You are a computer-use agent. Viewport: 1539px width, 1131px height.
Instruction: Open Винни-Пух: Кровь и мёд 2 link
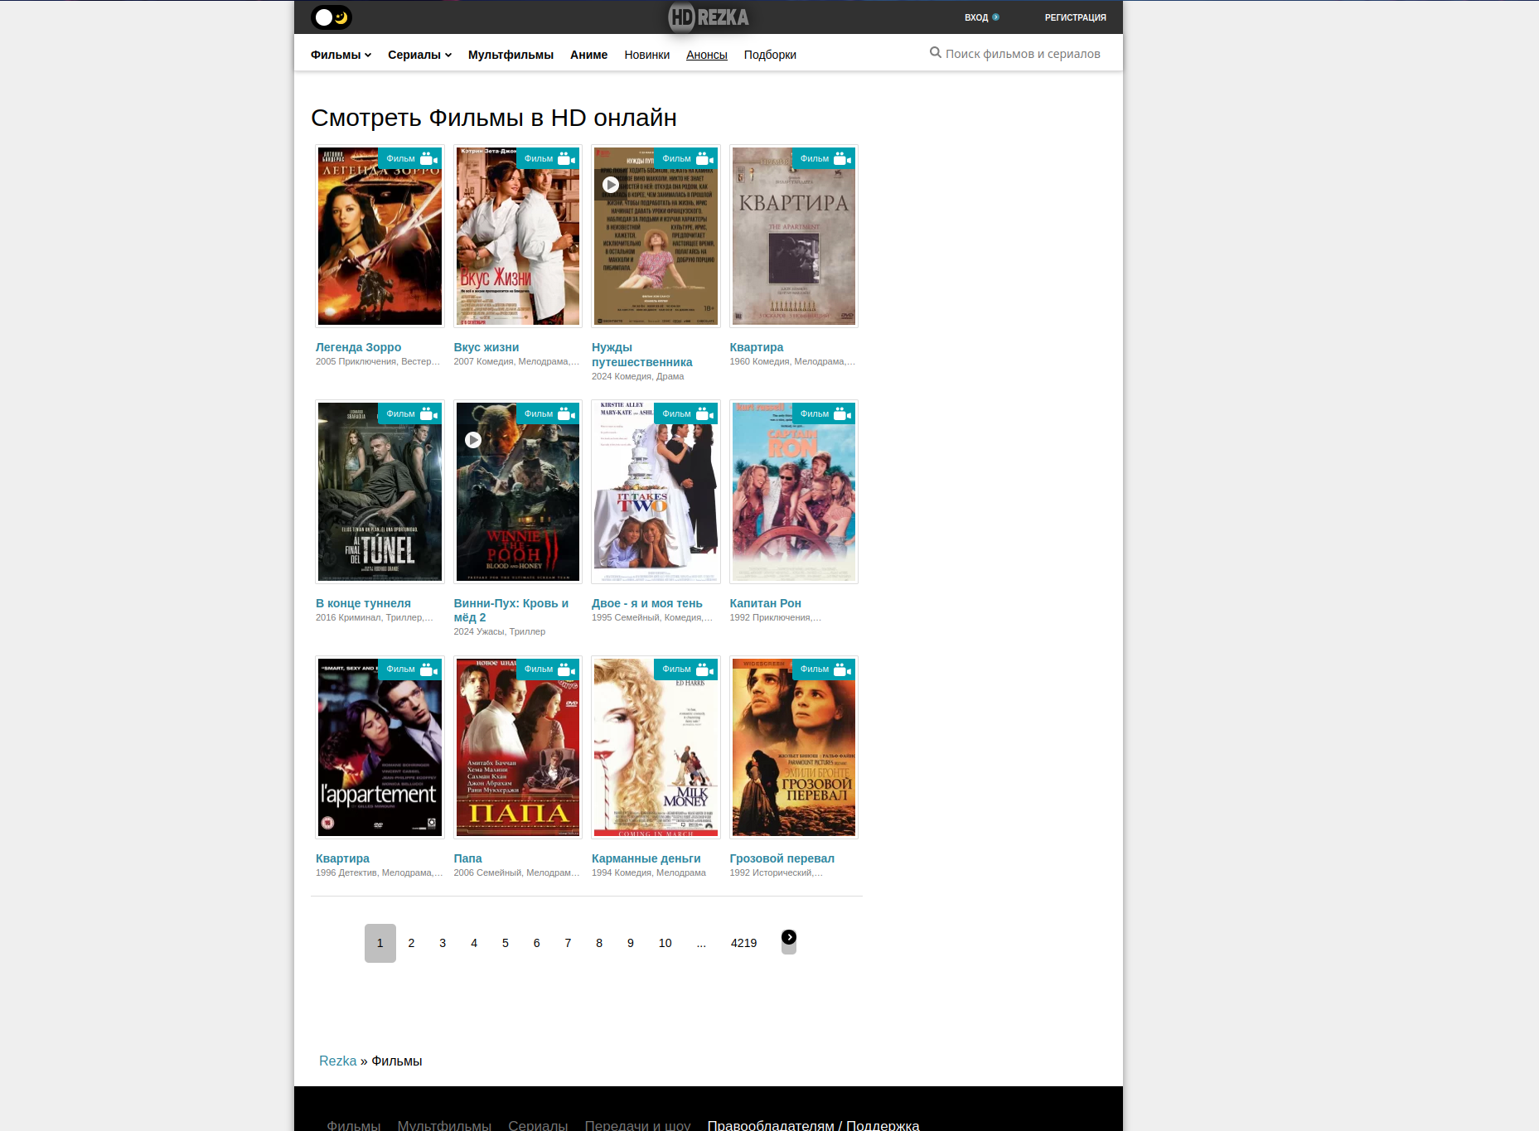(511, 610)
